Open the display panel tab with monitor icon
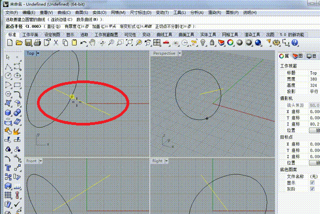The image size is (320, 214). tap(311, 56)
